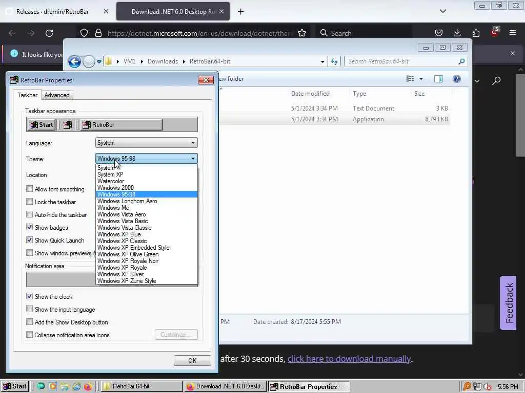525x393 pixels.
Task: Switch to Download .NET 6.0 taskbar button
Action: (x=225, y=386)
